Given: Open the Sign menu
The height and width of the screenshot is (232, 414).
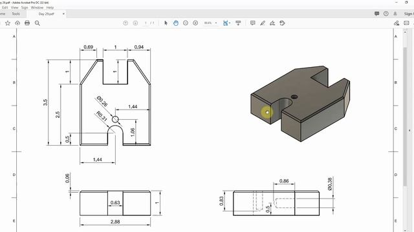Looking at the screenshot, I should (x=25, y=8).
